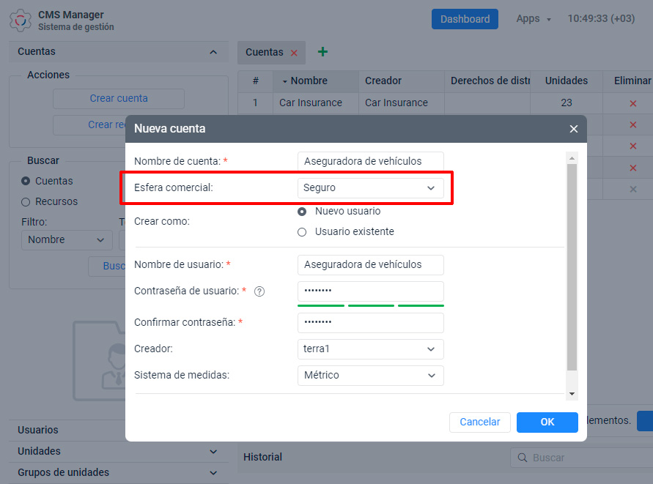Close the Cuentas tab with red X
The width and height of the screenshot is (653, 484).
point(294,53)
